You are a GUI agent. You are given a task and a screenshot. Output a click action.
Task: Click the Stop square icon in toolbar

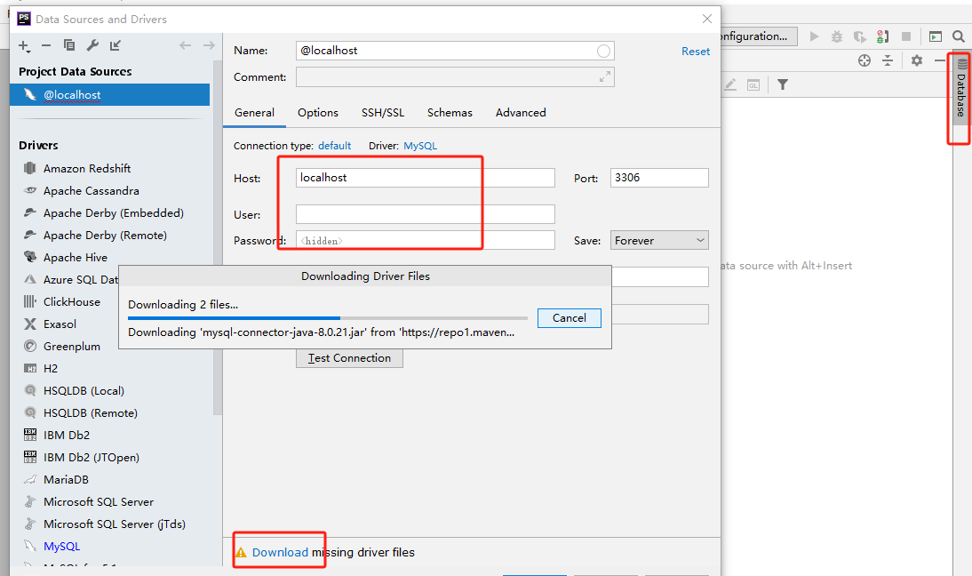[905, 36]
